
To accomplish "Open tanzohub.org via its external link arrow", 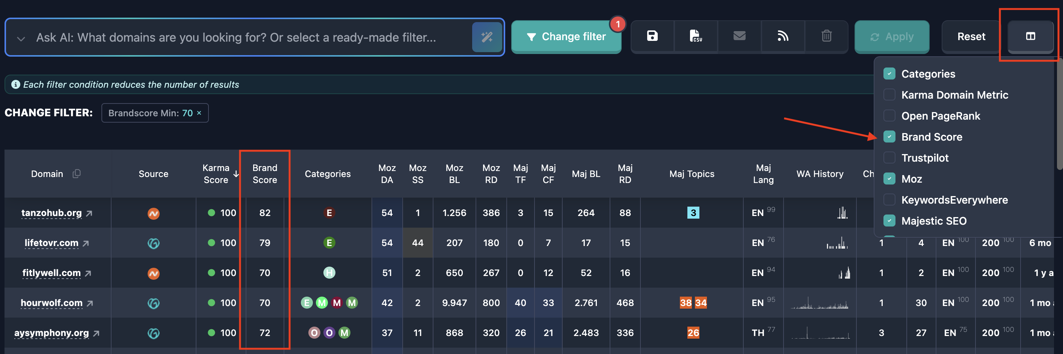I will (90, 213).
